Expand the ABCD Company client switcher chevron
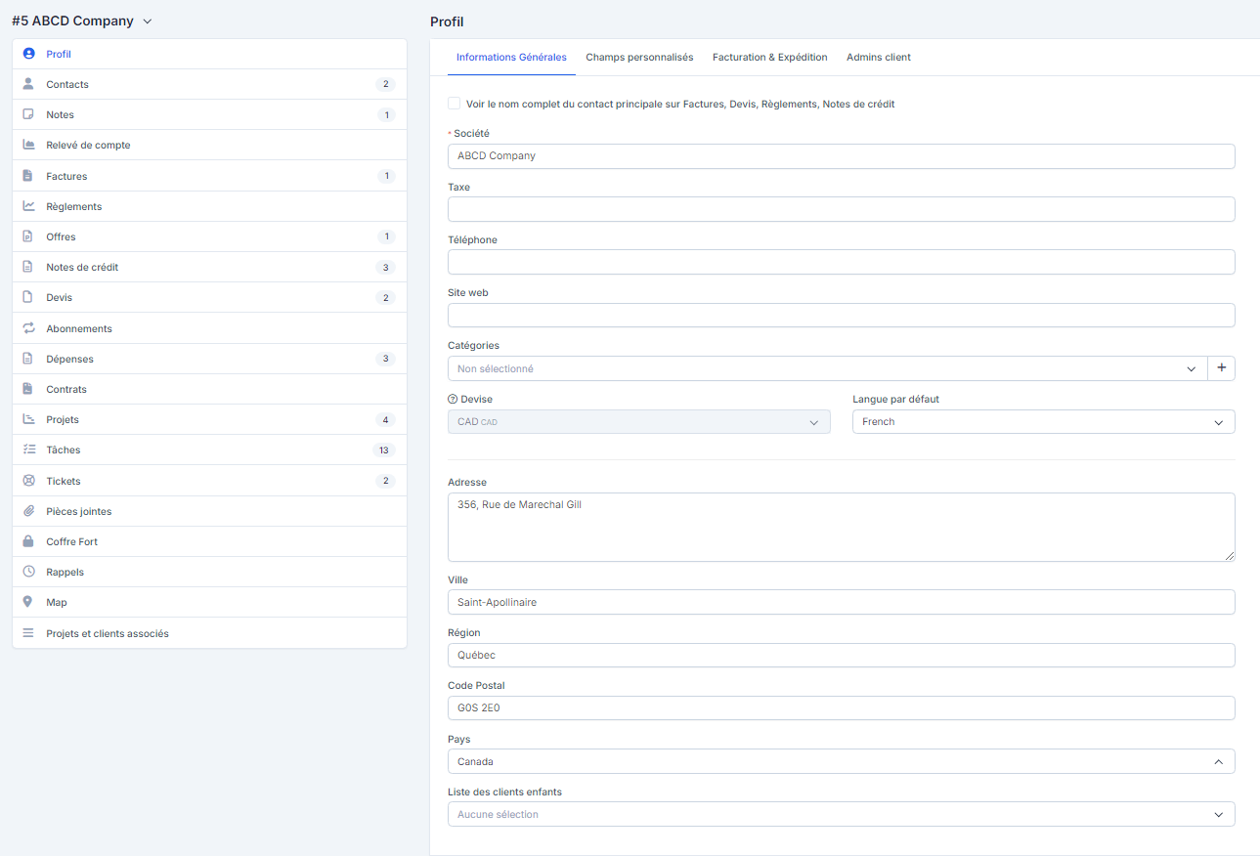 148,21
